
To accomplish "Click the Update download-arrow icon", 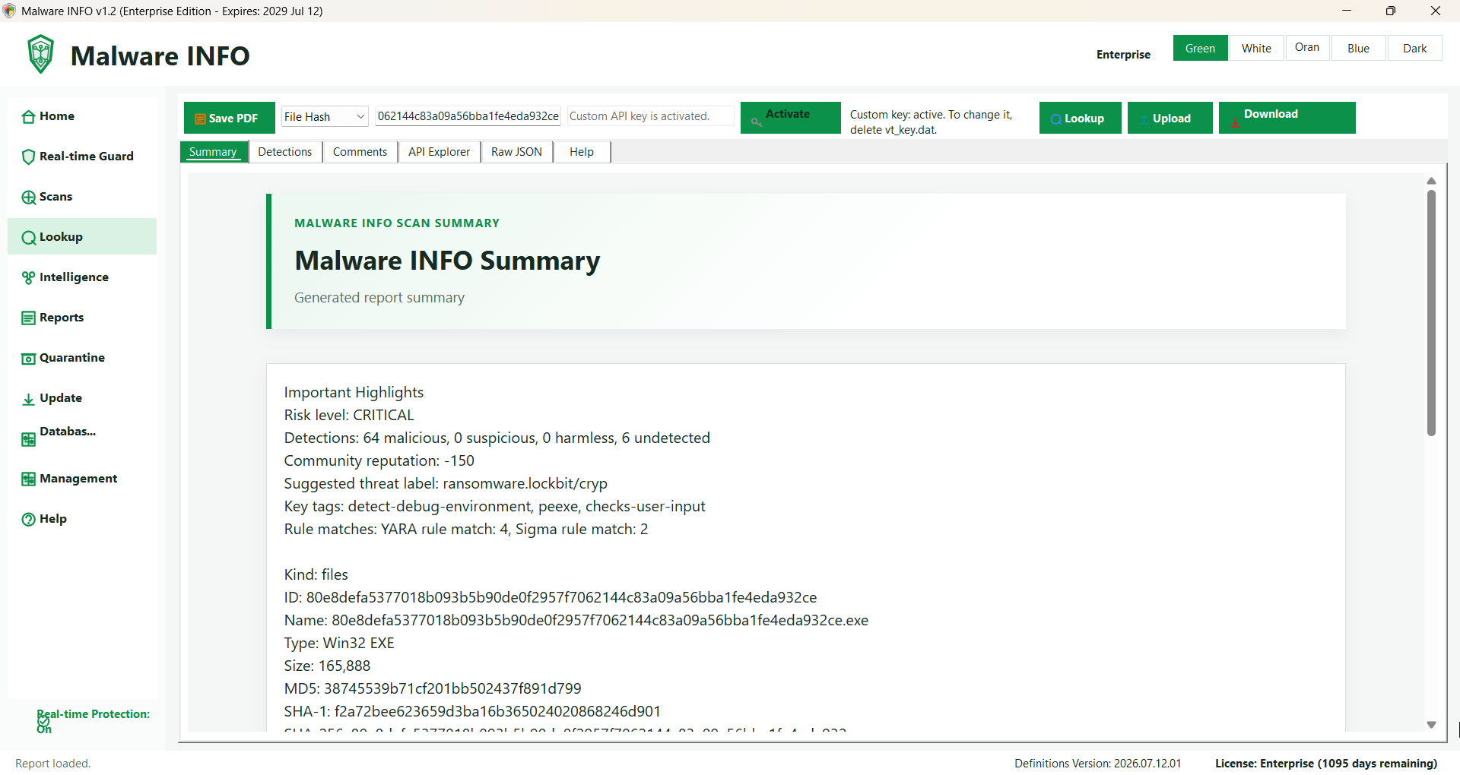I will [x=28, y=399].
